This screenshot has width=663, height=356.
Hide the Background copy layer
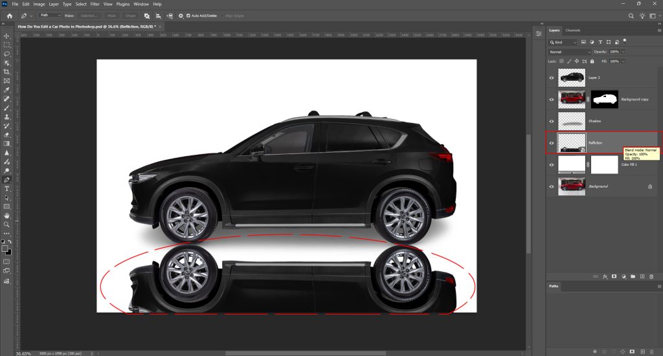click(x=552, y=100)
